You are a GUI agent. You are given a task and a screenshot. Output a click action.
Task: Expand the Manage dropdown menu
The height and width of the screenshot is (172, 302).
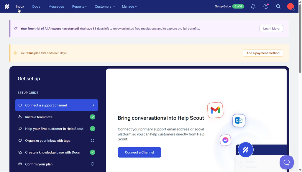point(129,6)
